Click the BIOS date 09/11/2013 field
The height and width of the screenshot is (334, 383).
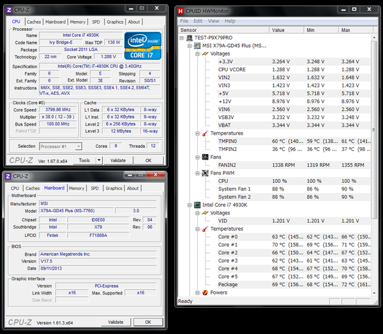click(x=98, y=268)
